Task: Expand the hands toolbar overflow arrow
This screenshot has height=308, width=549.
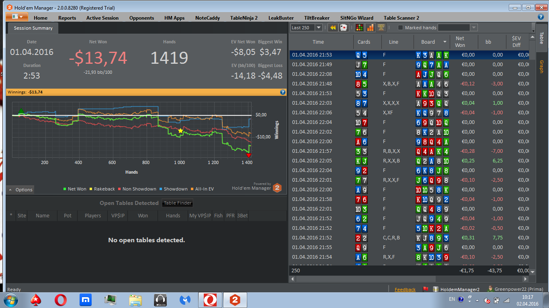Action: 533,30
